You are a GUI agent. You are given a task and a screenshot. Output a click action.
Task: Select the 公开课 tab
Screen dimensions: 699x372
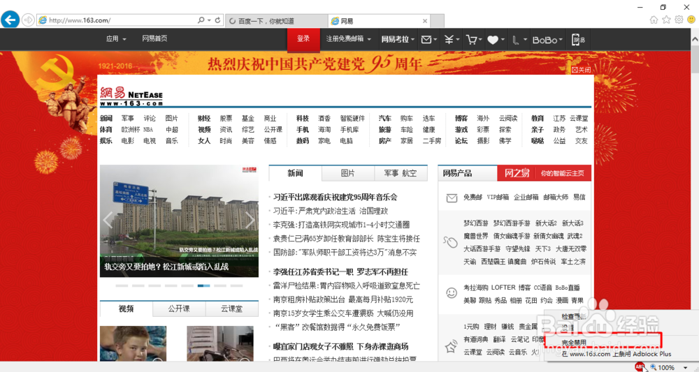(x=179, y=308)
